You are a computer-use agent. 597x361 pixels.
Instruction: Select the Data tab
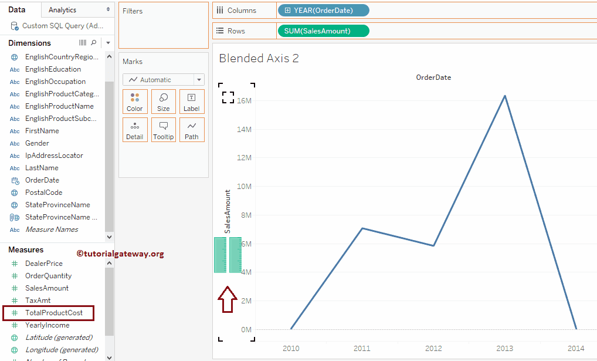click(16, 9)
